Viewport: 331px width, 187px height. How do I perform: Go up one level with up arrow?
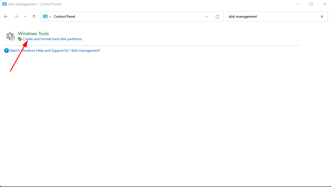[34, 17]
